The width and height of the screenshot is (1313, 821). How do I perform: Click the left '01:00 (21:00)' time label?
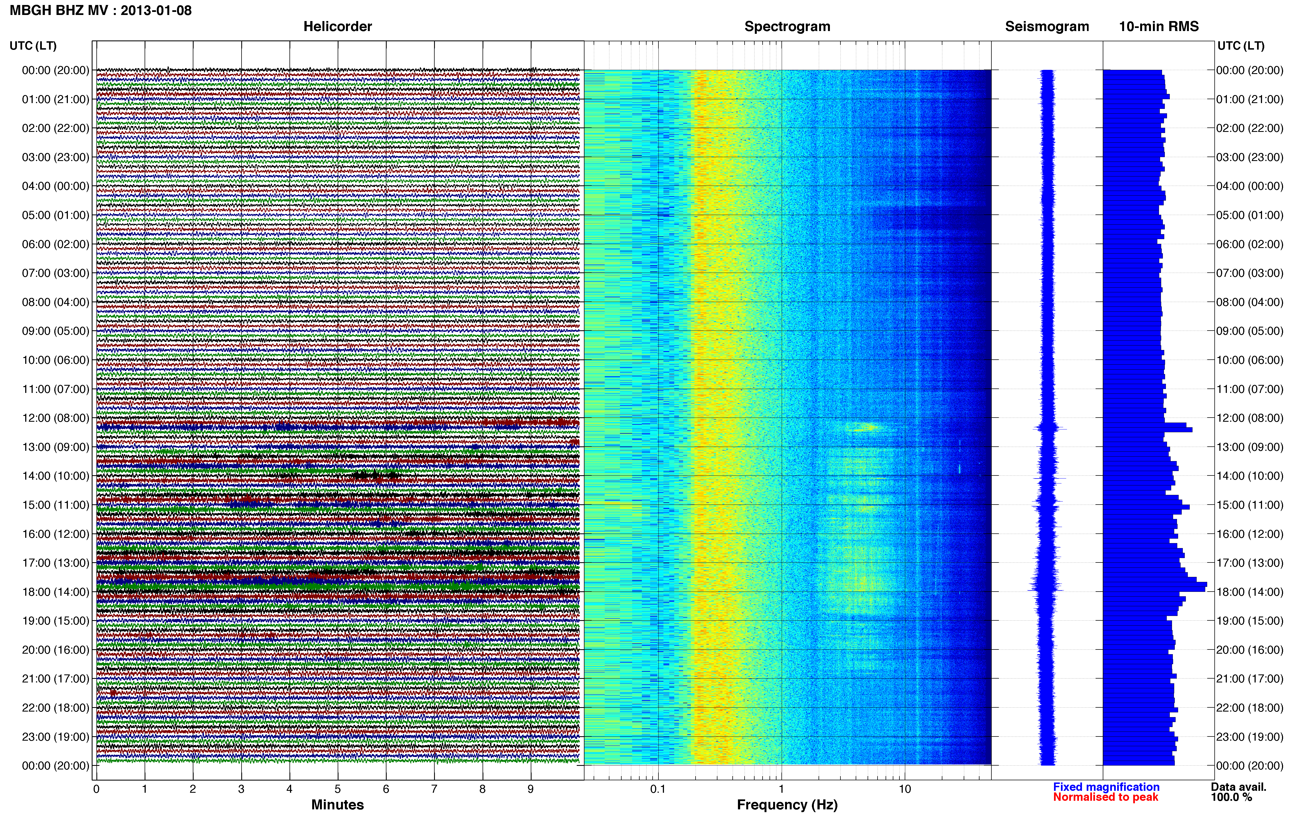[x=55, y=99]
